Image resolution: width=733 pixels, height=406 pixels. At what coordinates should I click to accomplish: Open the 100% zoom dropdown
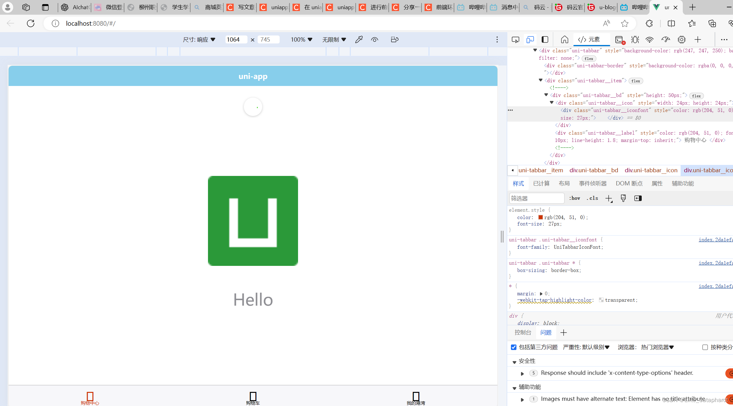(x=301, y=39)
